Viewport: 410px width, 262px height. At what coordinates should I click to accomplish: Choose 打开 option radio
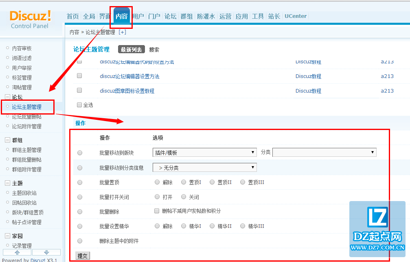click(x=157, y=197)
